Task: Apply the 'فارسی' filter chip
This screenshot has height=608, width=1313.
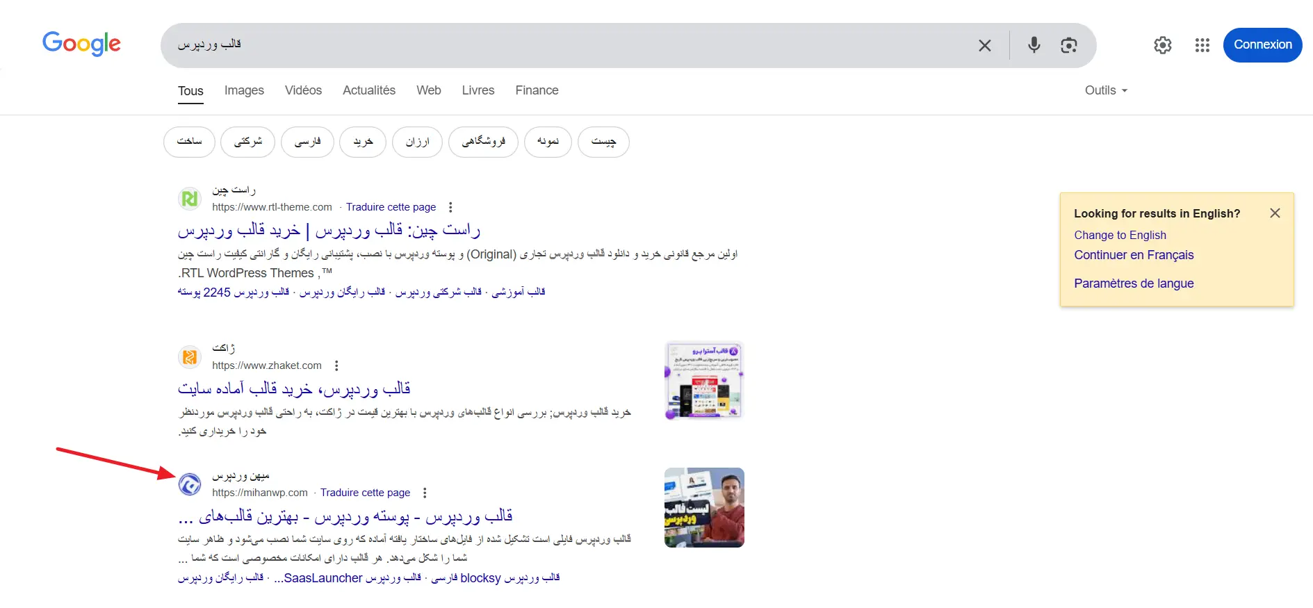Action: (308, 142)
